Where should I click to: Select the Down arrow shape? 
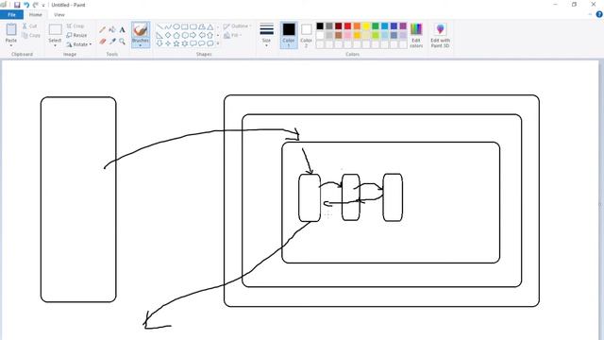(x=159, y=43)
